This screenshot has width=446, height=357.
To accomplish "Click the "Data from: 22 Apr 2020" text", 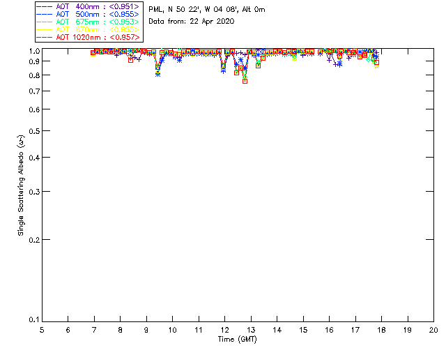I will pos(192,22).
